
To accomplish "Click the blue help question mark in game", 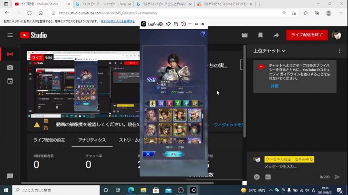I will 203,34.
